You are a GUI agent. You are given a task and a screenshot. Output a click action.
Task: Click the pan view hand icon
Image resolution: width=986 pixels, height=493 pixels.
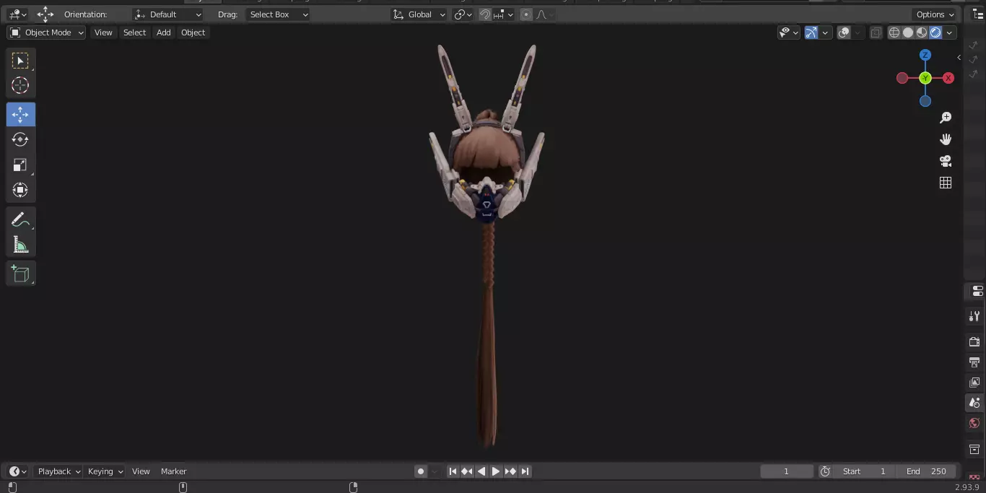(x=946, y=139)
